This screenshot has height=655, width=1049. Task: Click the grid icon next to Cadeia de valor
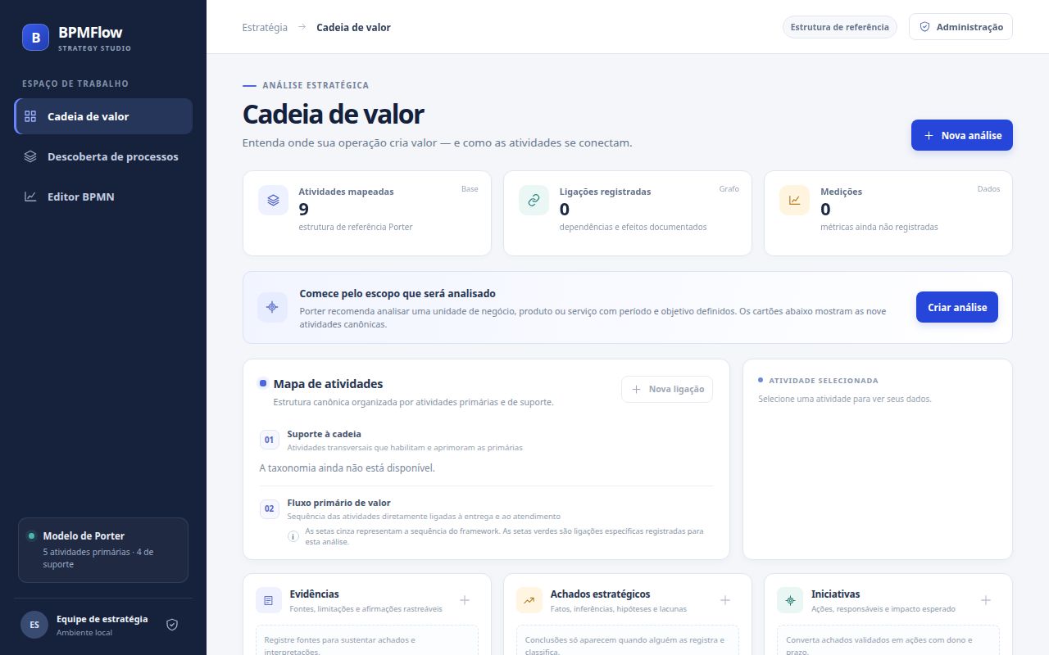point(30,116)
